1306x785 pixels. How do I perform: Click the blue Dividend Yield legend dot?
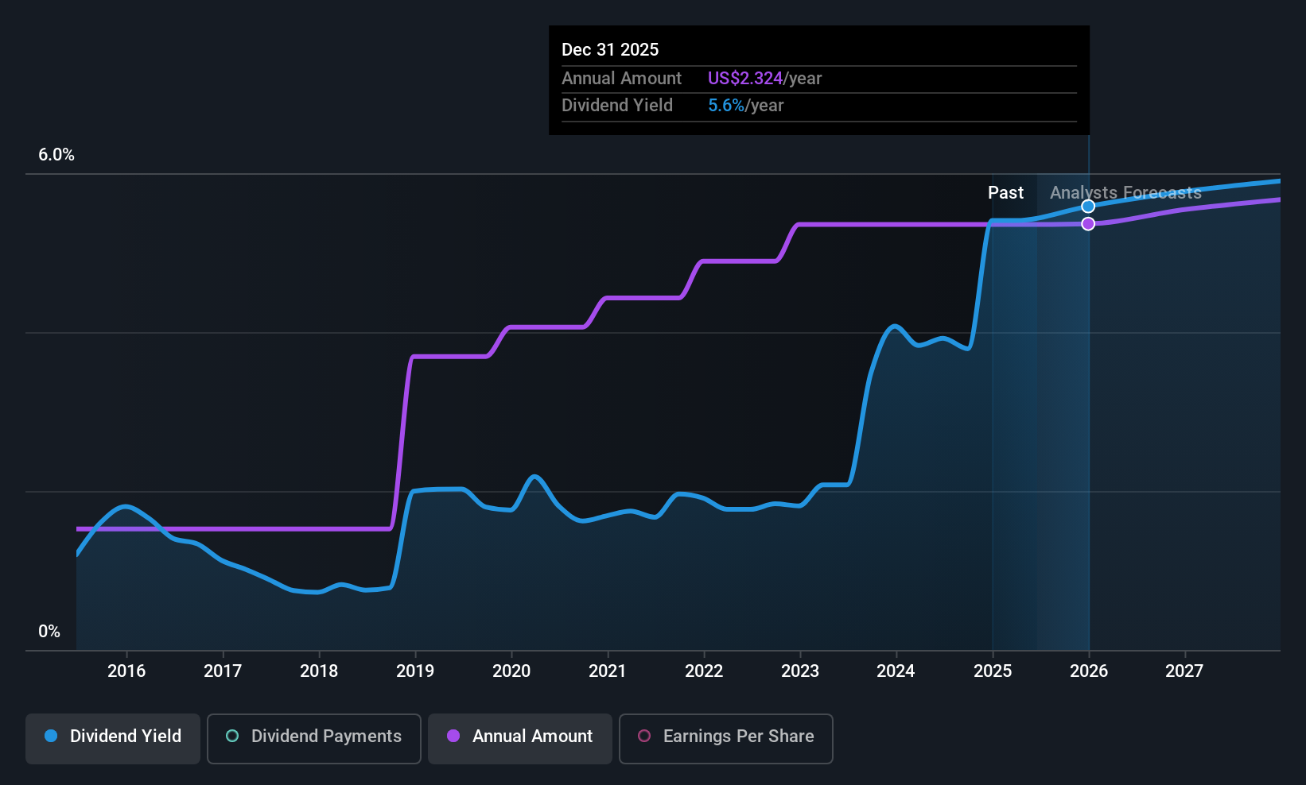[51, 736]
